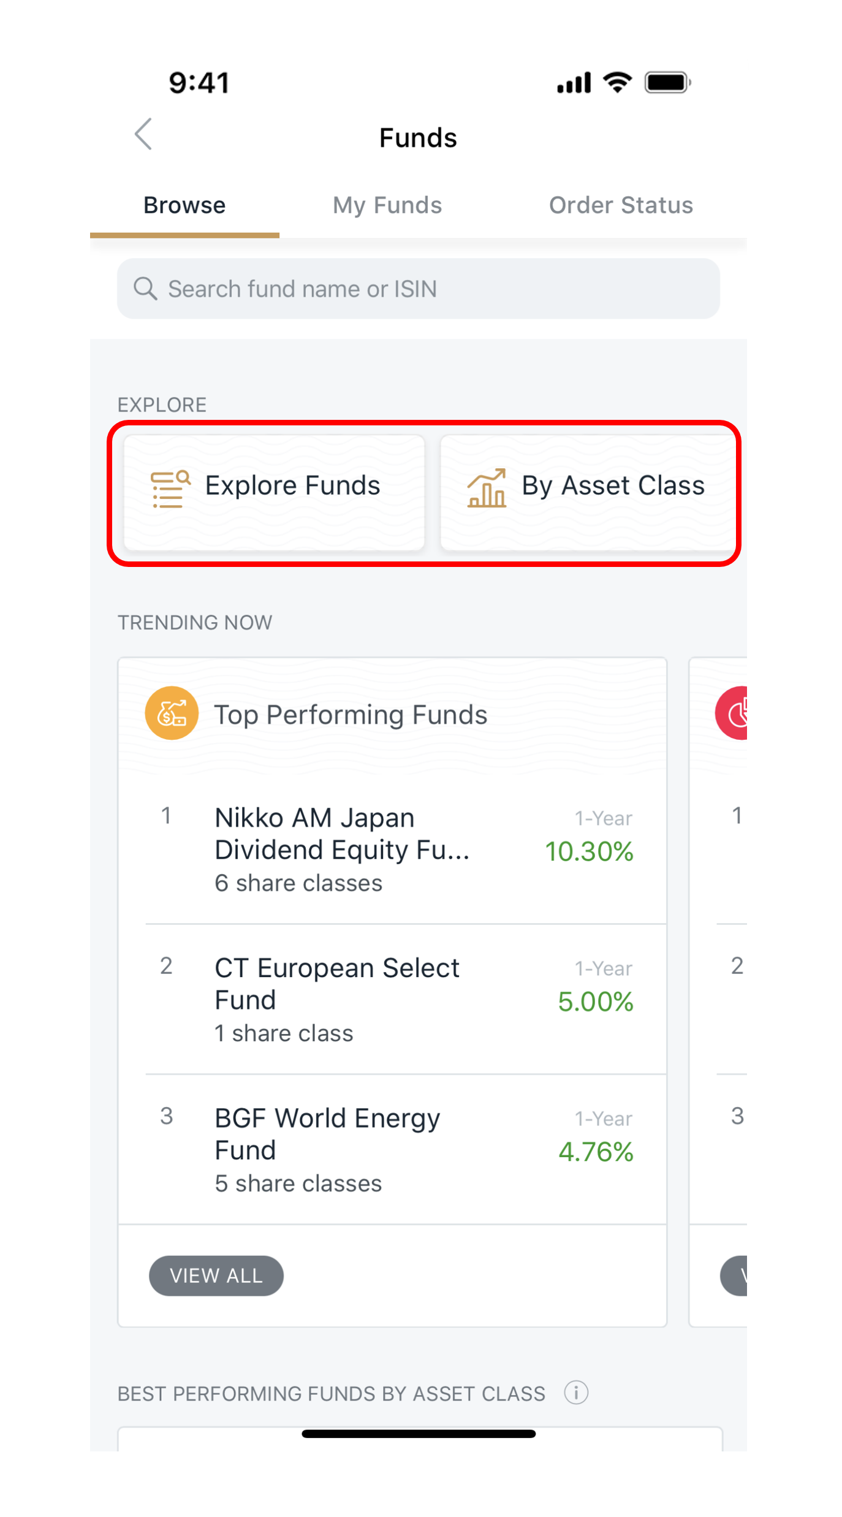Tap the back arrow icon
The width and height of the screenshot is (842, 1517).
pyautogui.click(x=143, y=134)
